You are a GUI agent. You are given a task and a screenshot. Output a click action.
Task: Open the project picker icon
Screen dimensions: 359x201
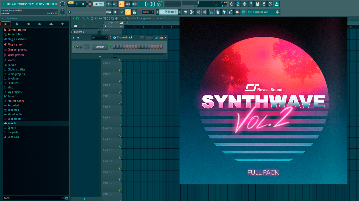pos(218,12)
